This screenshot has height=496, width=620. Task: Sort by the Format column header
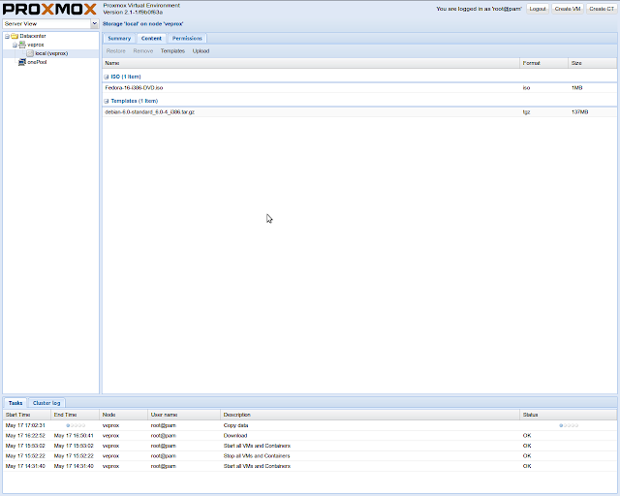tap(543, 63)
